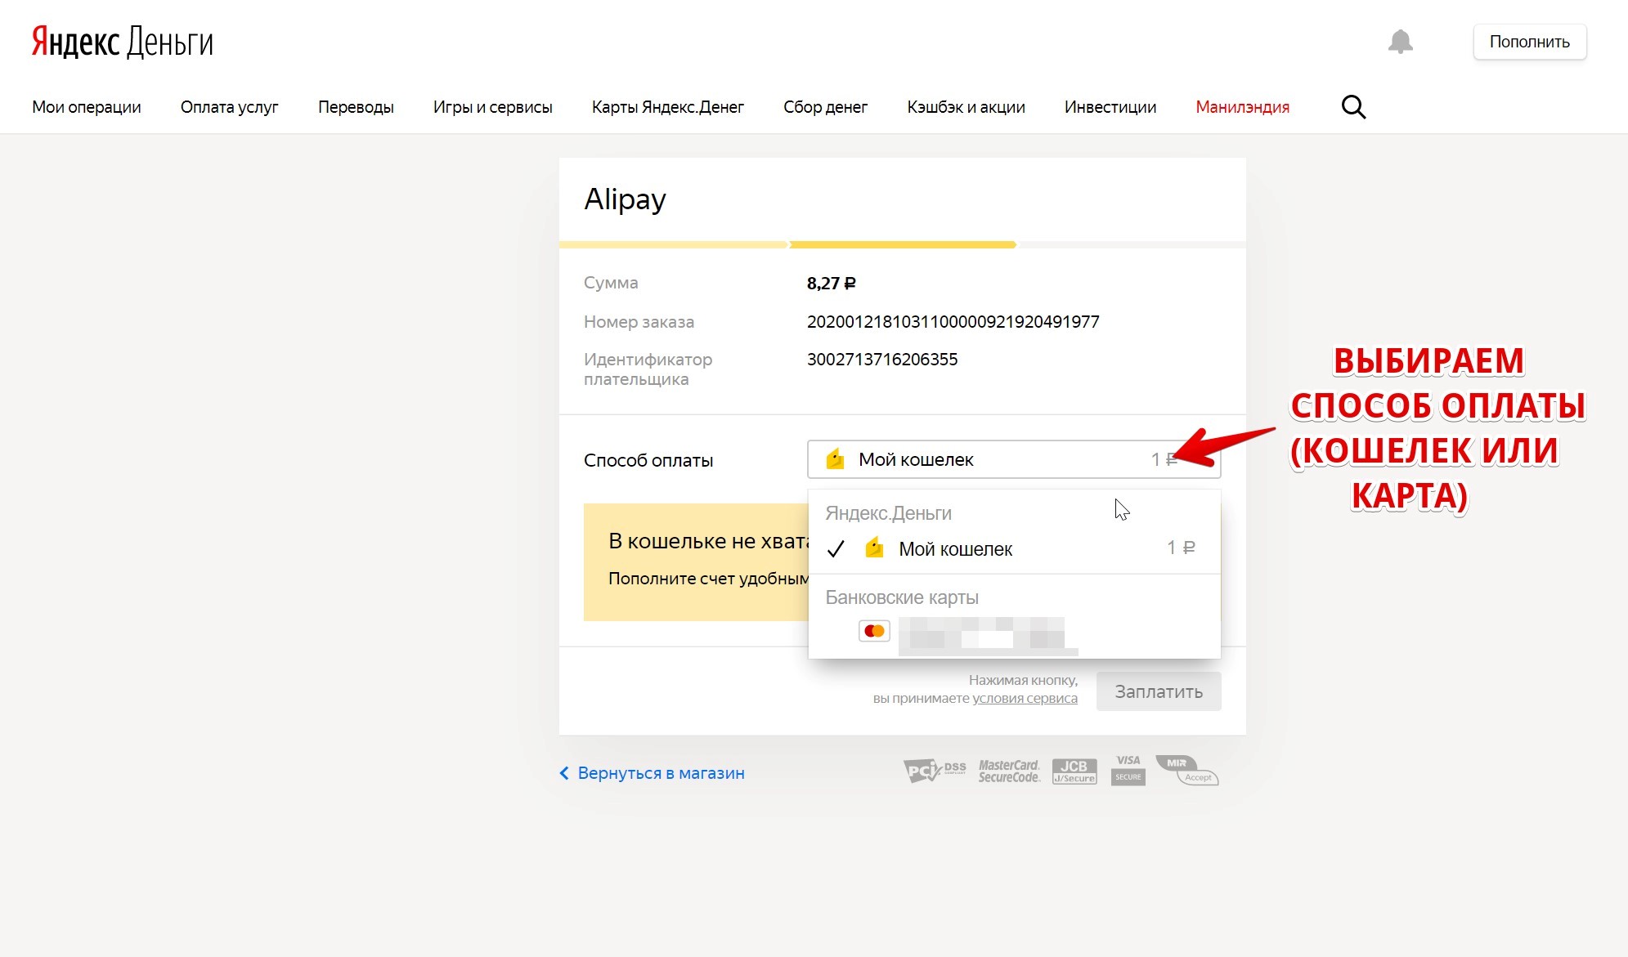
Task: Click the PCI DSS badge
Action: coord(935,770)
